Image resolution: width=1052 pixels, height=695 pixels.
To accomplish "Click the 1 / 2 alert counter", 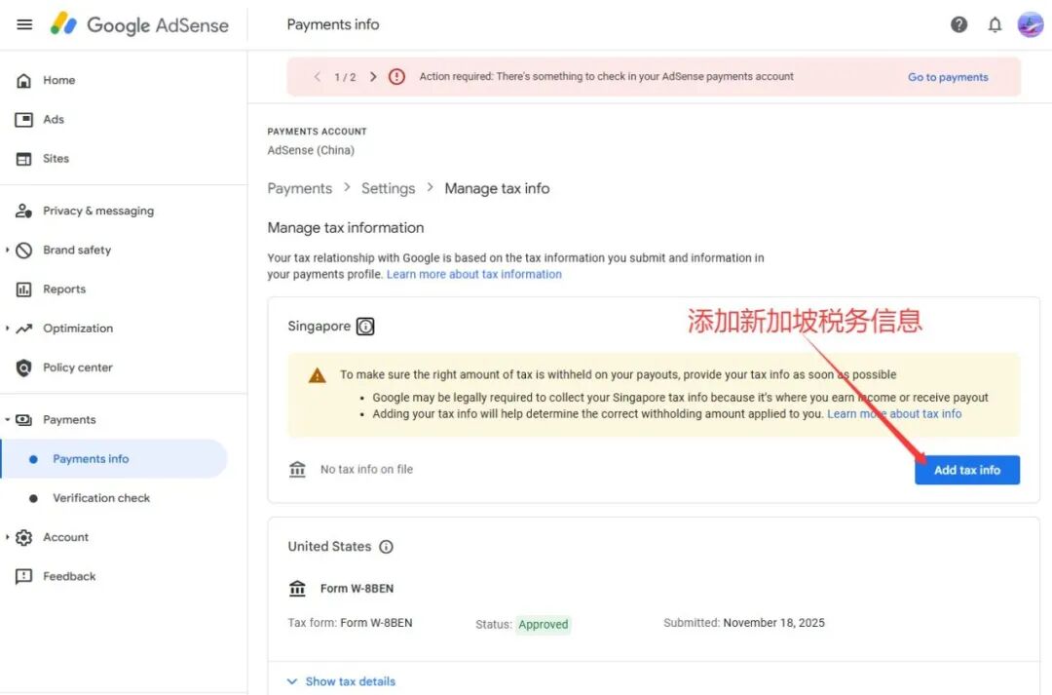I will click(345, 77).
